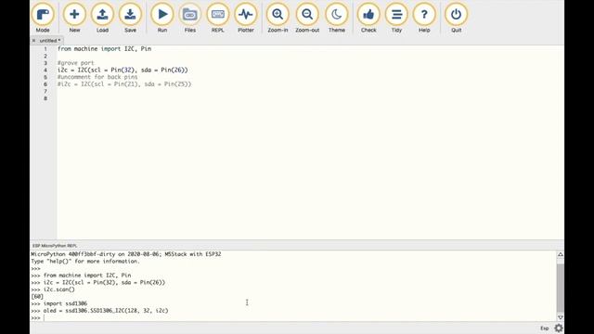The image size is (594, 334).
Task: Click line number 8 in gutter
Action: click(x=45, y=98)
